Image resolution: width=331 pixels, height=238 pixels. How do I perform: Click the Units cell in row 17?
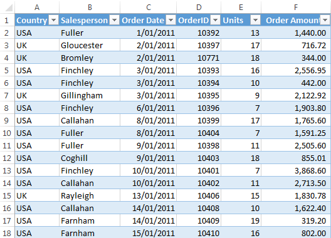pos(241,221)
